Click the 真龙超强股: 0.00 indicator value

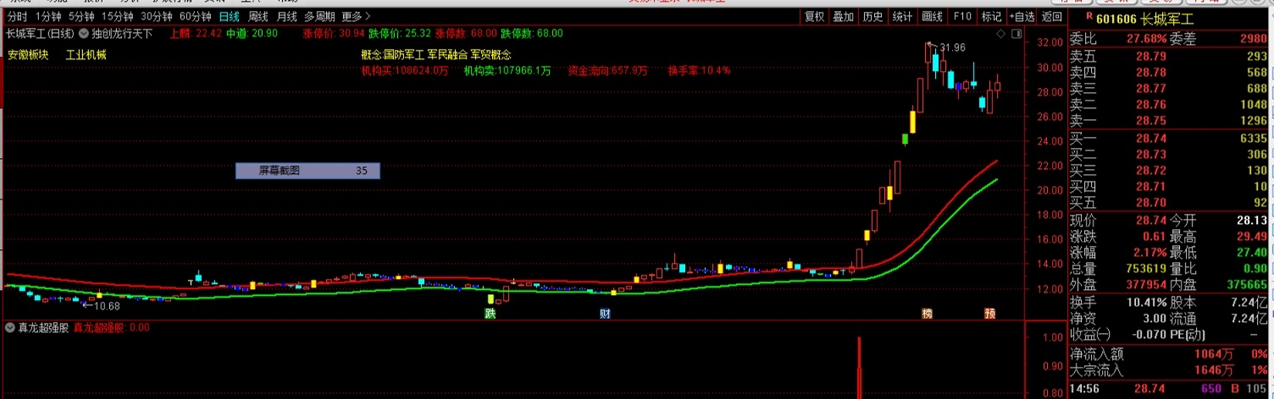click(x=111, y=327)
